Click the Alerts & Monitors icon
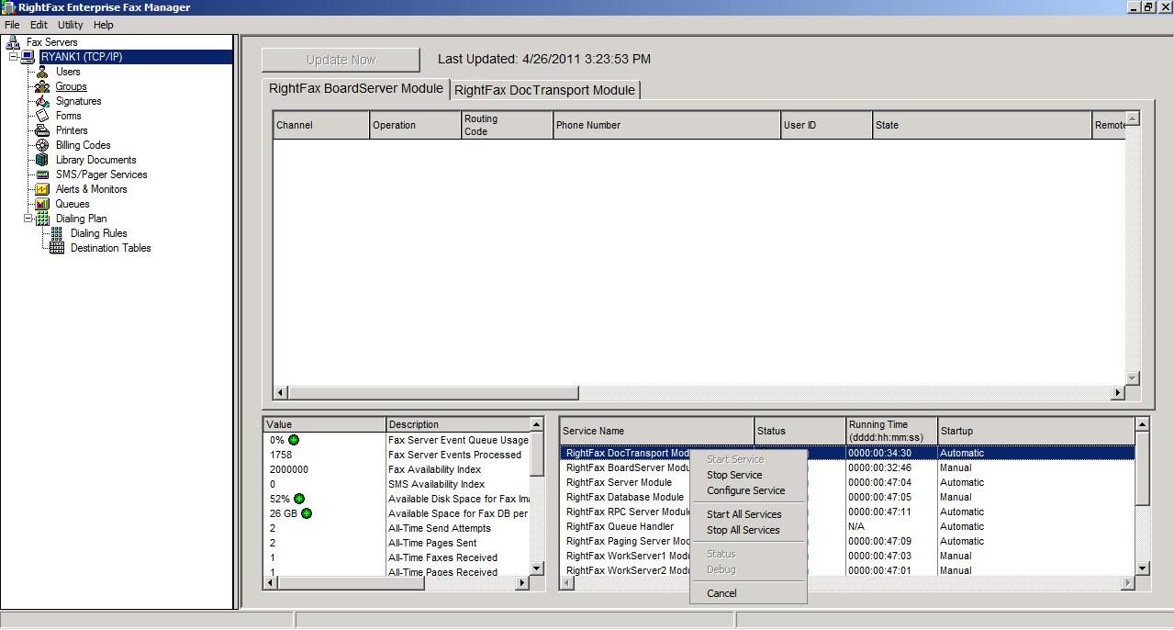This screenshot has width=1174, height=630. pyautogui.click(x=42, y=189)
